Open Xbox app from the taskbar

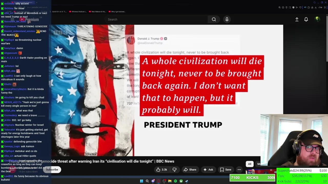click(181, 181)
